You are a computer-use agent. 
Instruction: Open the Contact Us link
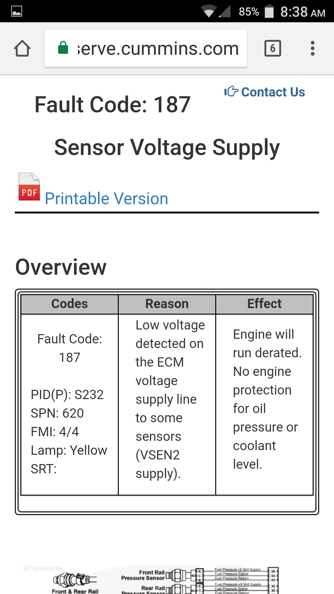273,92
